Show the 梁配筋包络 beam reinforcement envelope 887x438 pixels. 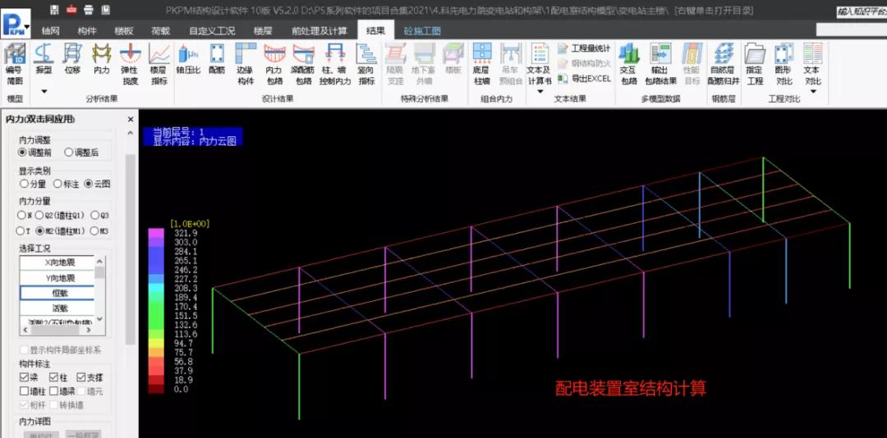tap(302, 65)
